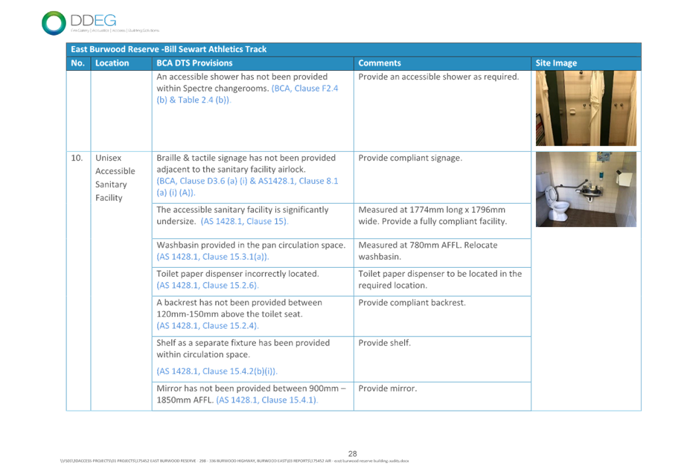This screenshot has height=474, width=687.
Task: Click the 'BCA DTS Provisions' column header
Action: point(194,63)
